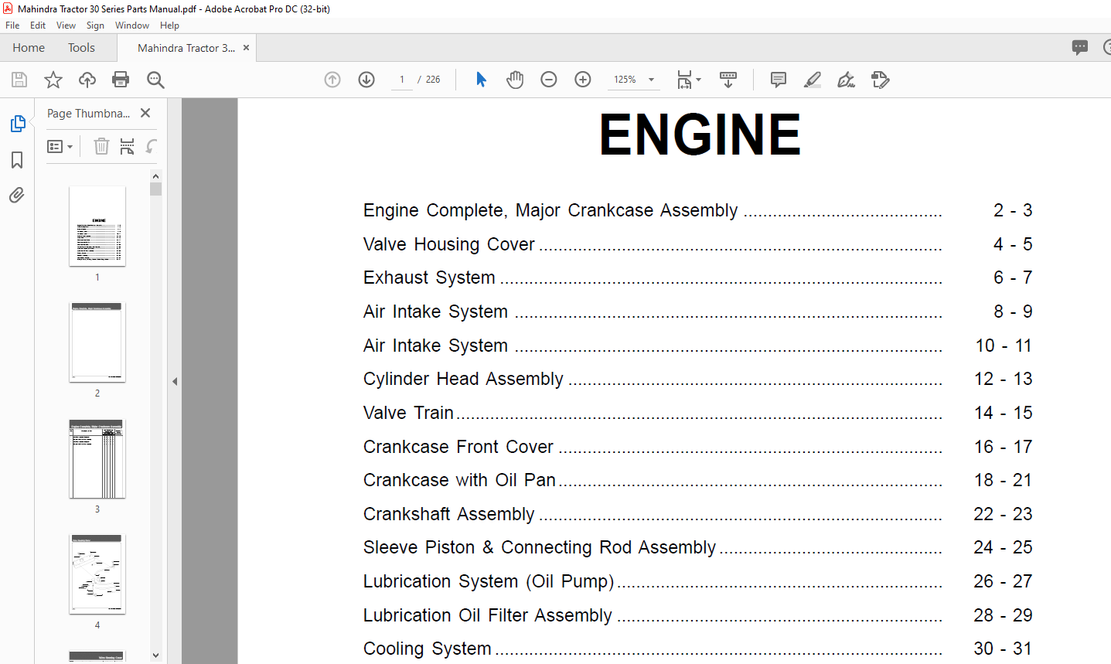Click the 'Valve Housing Cover' entry
The width and height of the screenshot is (1111, 664).
click(x=449, y=244)
